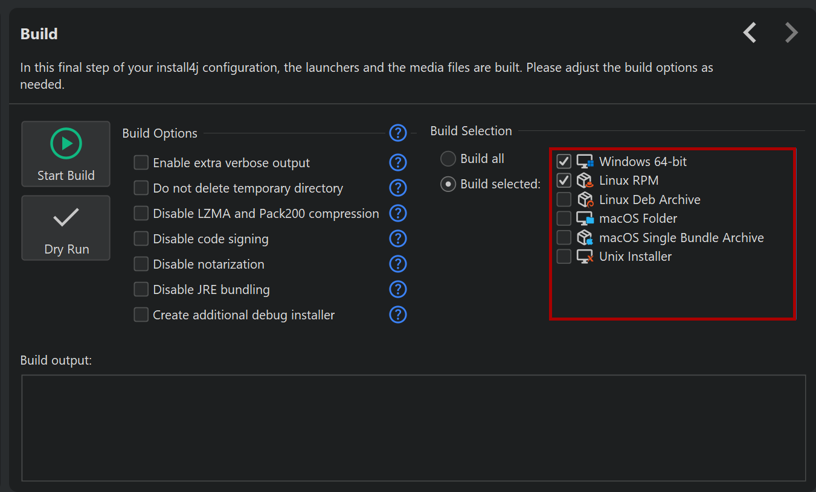Check Disable code signing option
The height and width of the screenshot is (492, 816).
141,239
